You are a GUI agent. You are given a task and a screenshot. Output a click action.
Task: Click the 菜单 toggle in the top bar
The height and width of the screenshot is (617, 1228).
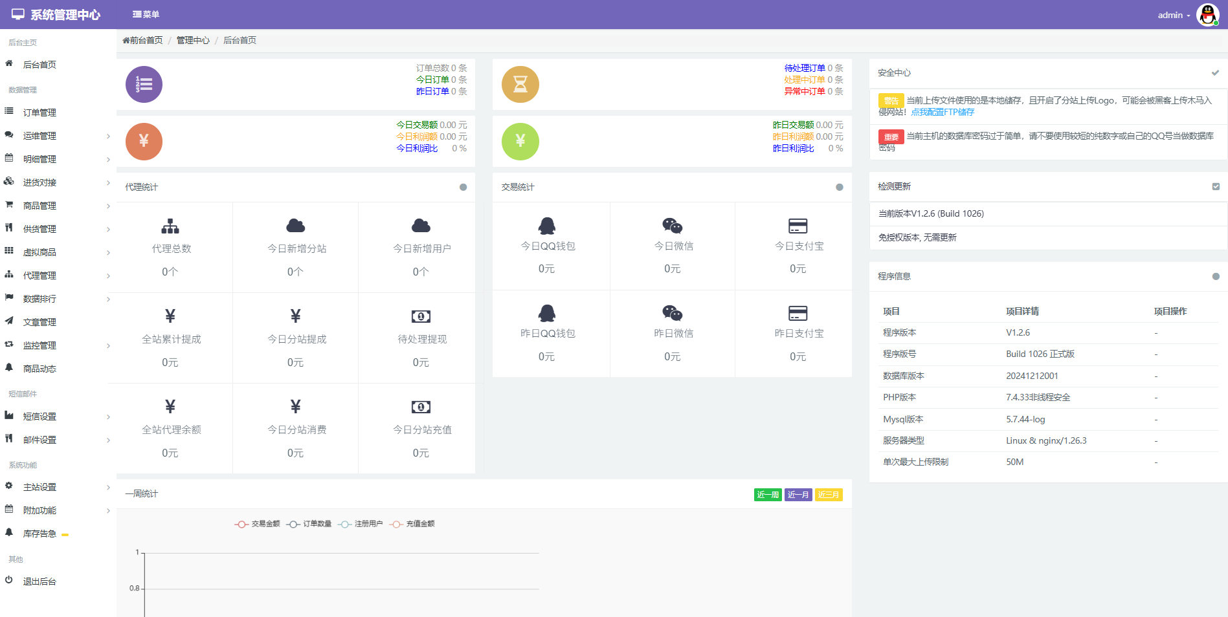[x=146, y=14]
